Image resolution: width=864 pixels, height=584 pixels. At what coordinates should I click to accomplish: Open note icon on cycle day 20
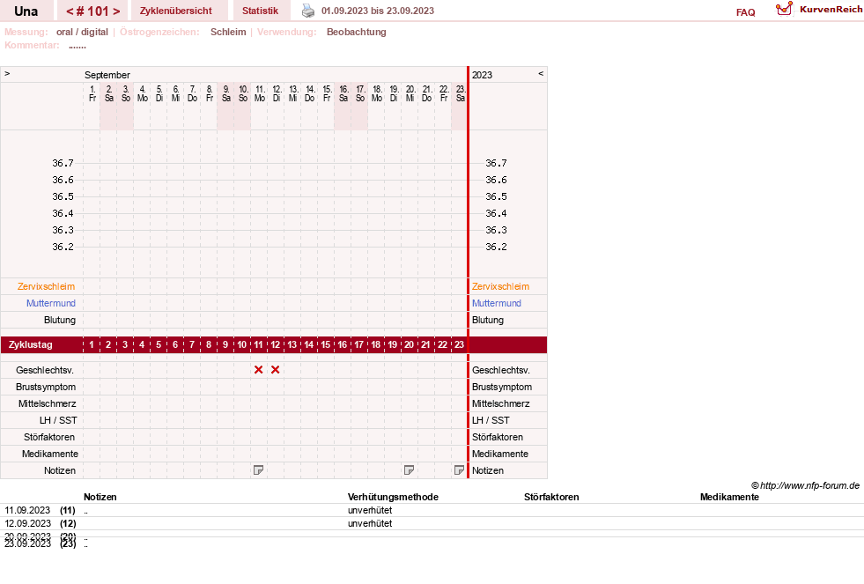409,470
